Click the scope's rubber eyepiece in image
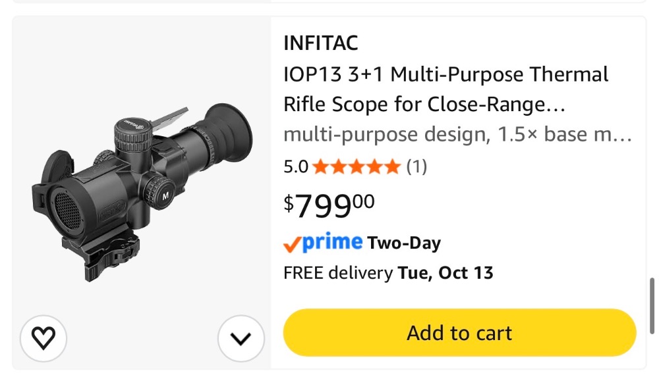Viewport: 659px width, 375px height. (229, 132)
